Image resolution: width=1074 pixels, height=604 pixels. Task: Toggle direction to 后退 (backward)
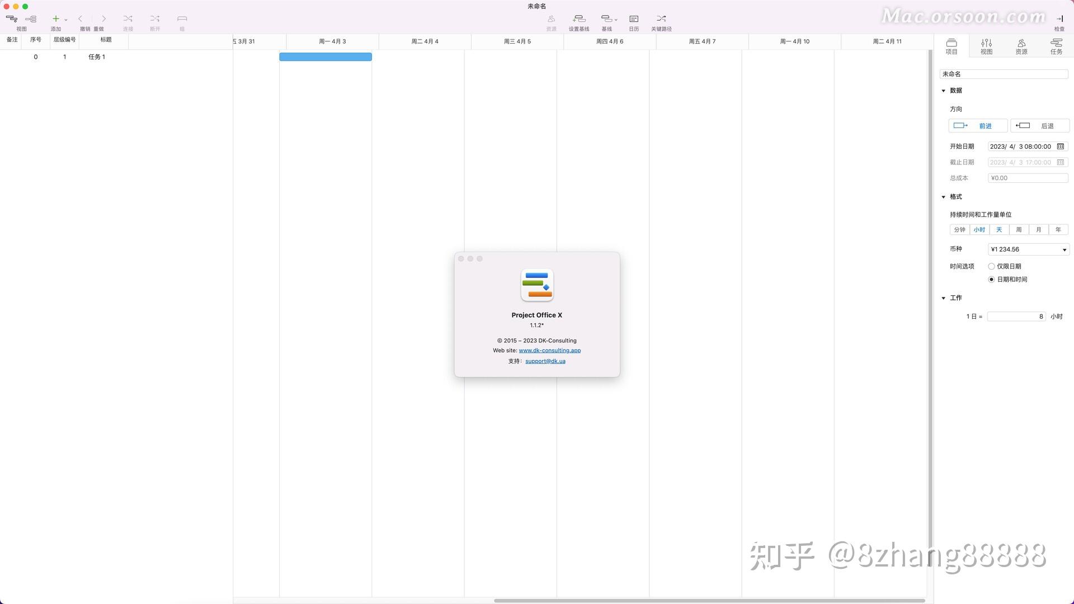point(1040,125)
